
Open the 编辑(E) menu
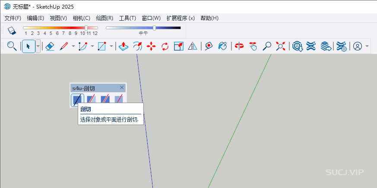pos(35,18)
